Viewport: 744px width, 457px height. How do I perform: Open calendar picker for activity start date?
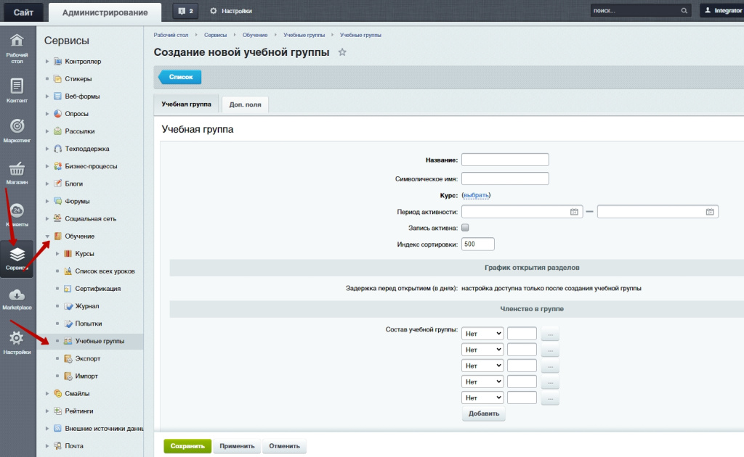pyautogui.click(x=574, y=212)
